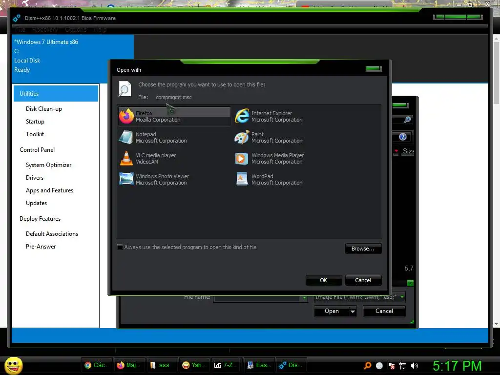Screen dimensions: 500x375
Task: Click the blue help question mark icon
Action: click(403, 137)
